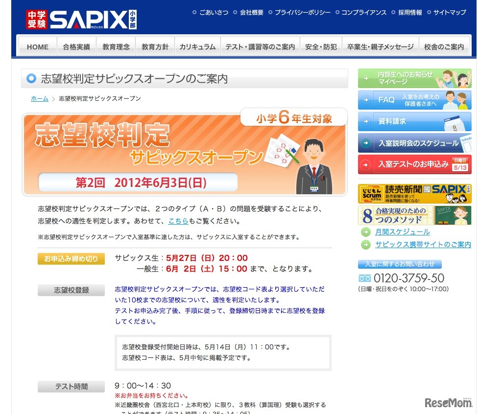Open 卒業生・親子メッセージ tab
This screenshot has width=479, height=414.
[x=381, y=46]
